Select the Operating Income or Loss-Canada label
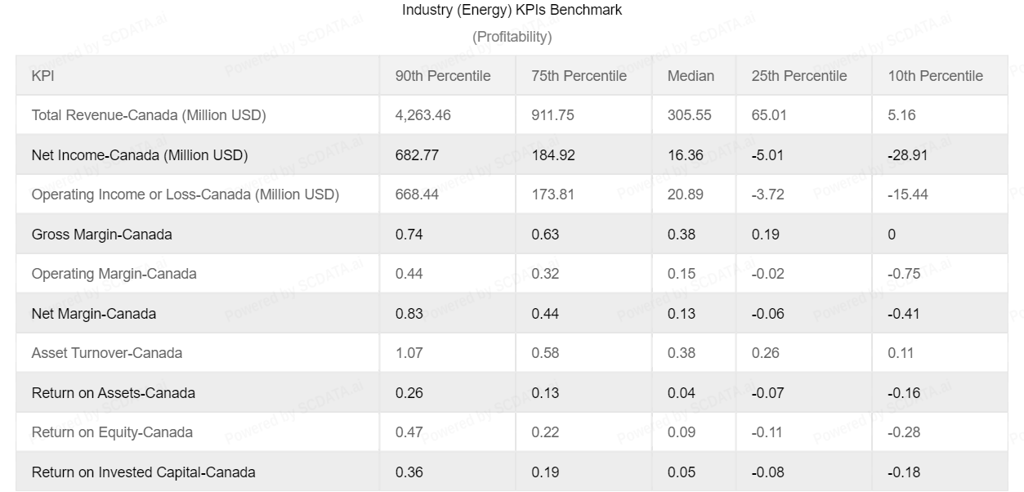1024x492 pixels. [x=186, y=195]
